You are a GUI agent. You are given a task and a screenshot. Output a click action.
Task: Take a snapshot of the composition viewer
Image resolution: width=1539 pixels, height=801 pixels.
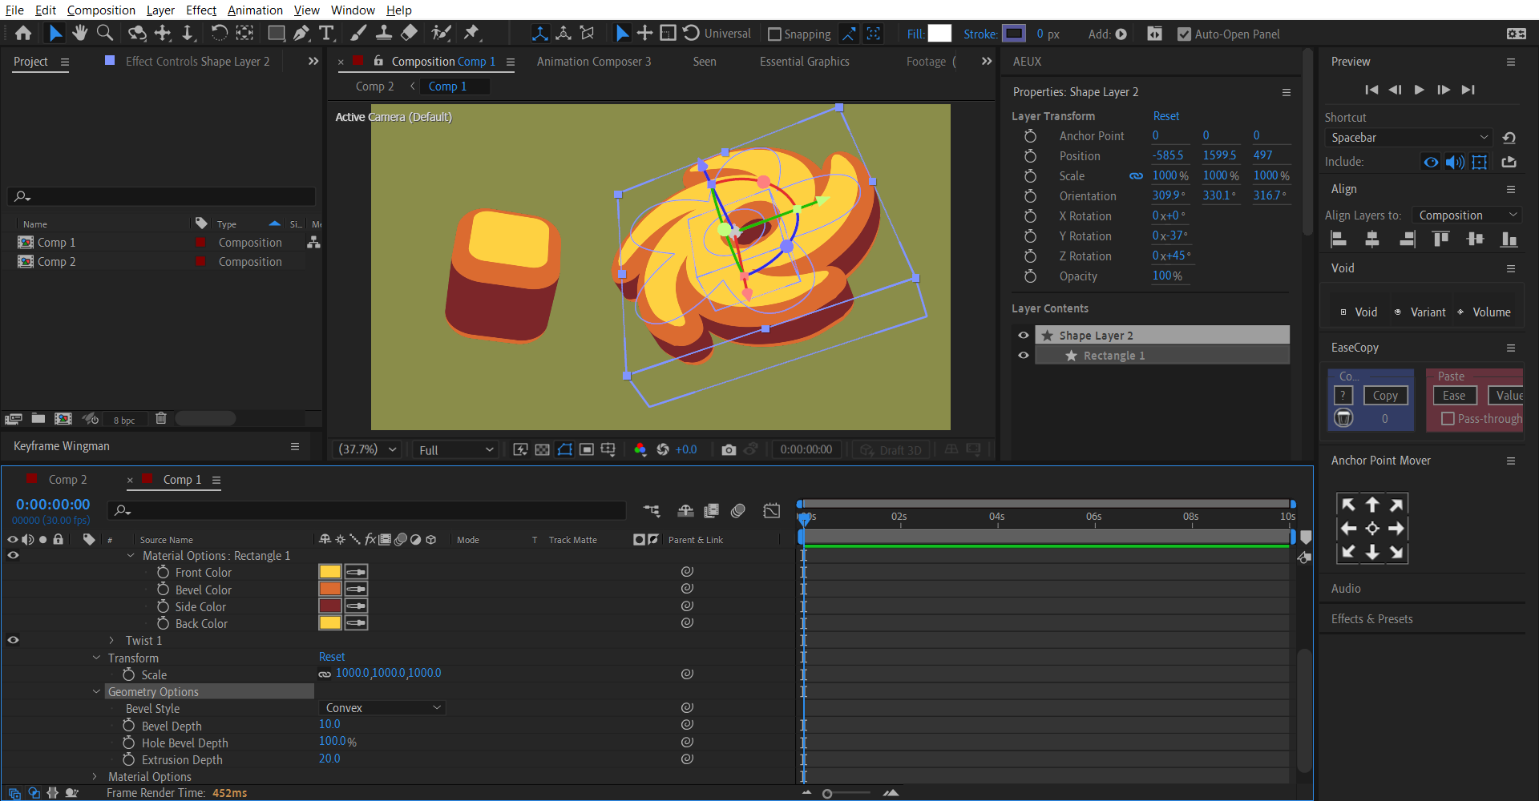pyautogui.click(x=729, y=449)
